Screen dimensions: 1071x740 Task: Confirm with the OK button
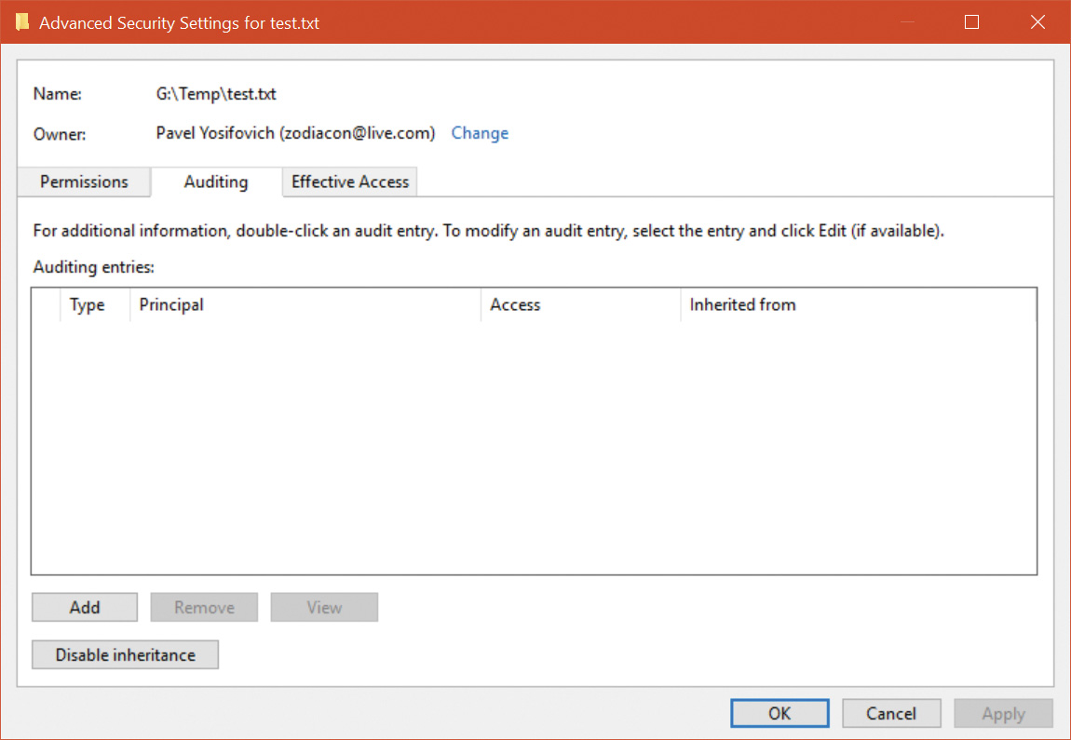tap(780, 714)
